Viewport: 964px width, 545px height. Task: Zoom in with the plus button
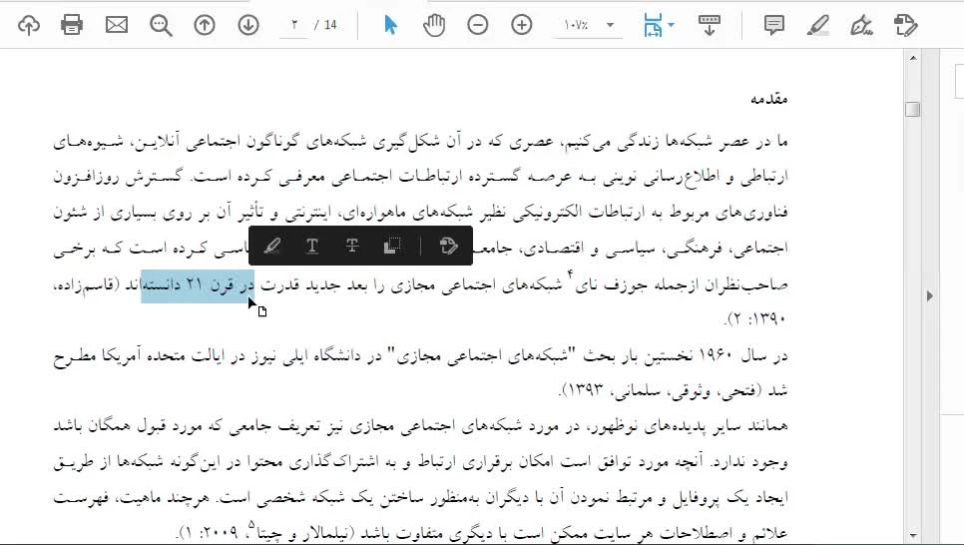pyautogui.click(x=522, y=25)
